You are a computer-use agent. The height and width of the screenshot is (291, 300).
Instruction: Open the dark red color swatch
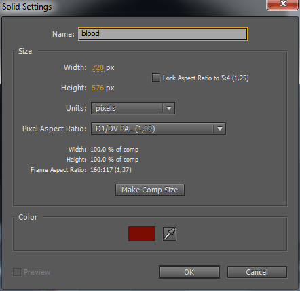coord(142,234)
